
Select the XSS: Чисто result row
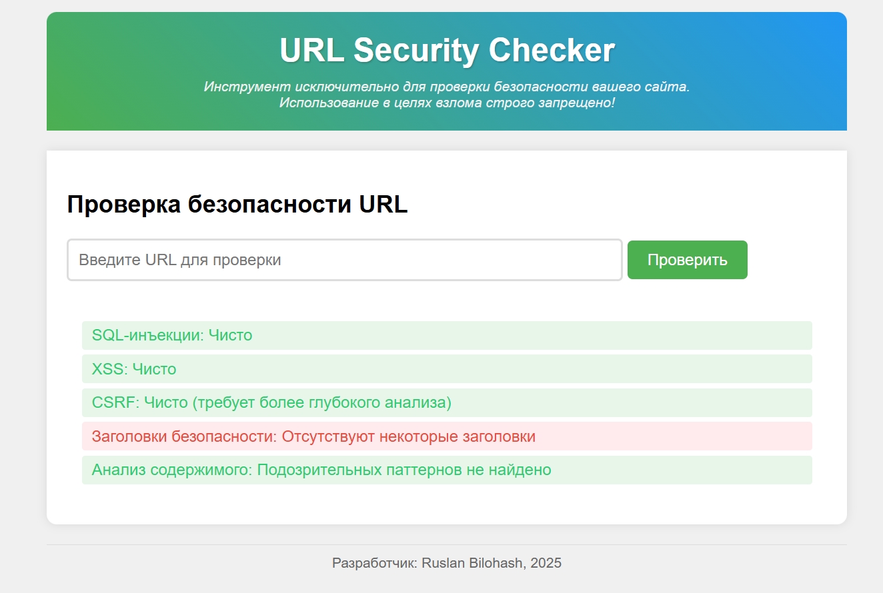(x=446, y=368)
